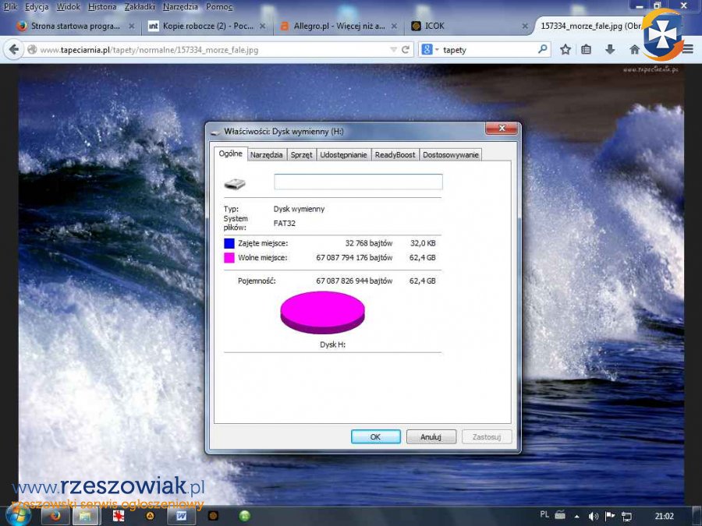
Task: Bookmark this page with the star icon
Action: 565,49
